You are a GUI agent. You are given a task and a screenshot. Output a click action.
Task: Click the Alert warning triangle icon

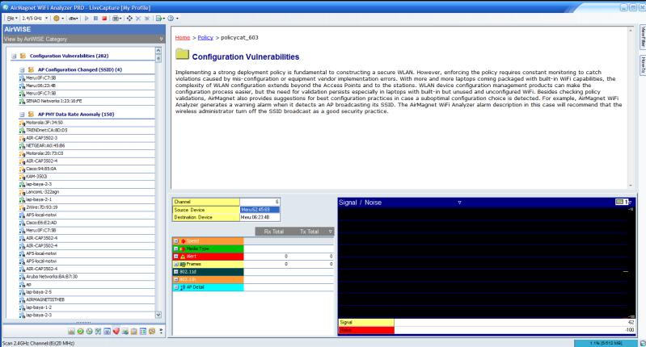click(x=183, y=257)
